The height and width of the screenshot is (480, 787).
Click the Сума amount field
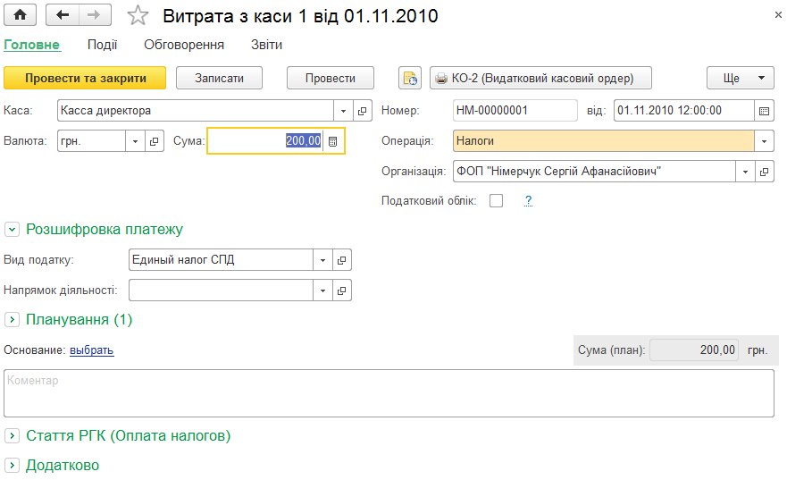(x=265, y=141)
